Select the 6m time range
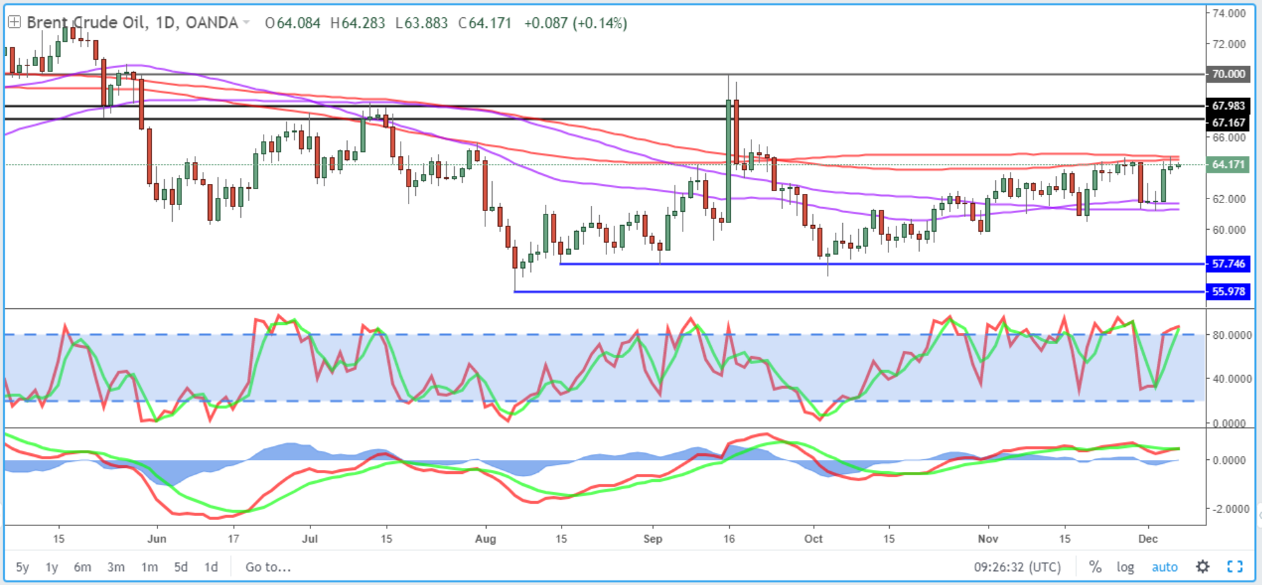This screenshot has width=1262, height=585. 82,567
